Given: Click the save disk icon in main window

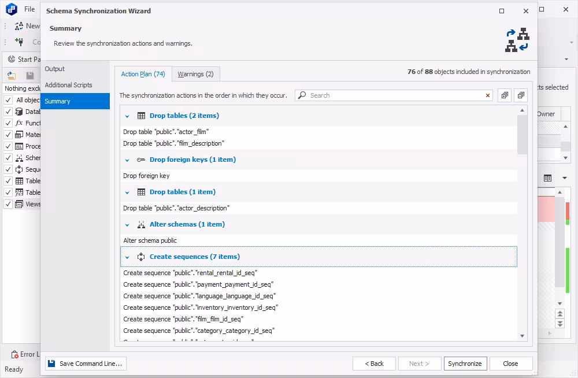Looking at the screenshot, I should click(30, 76).
